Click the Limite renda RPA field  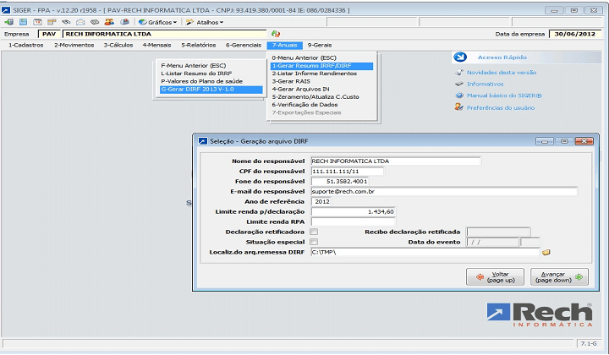click(353, 221)
